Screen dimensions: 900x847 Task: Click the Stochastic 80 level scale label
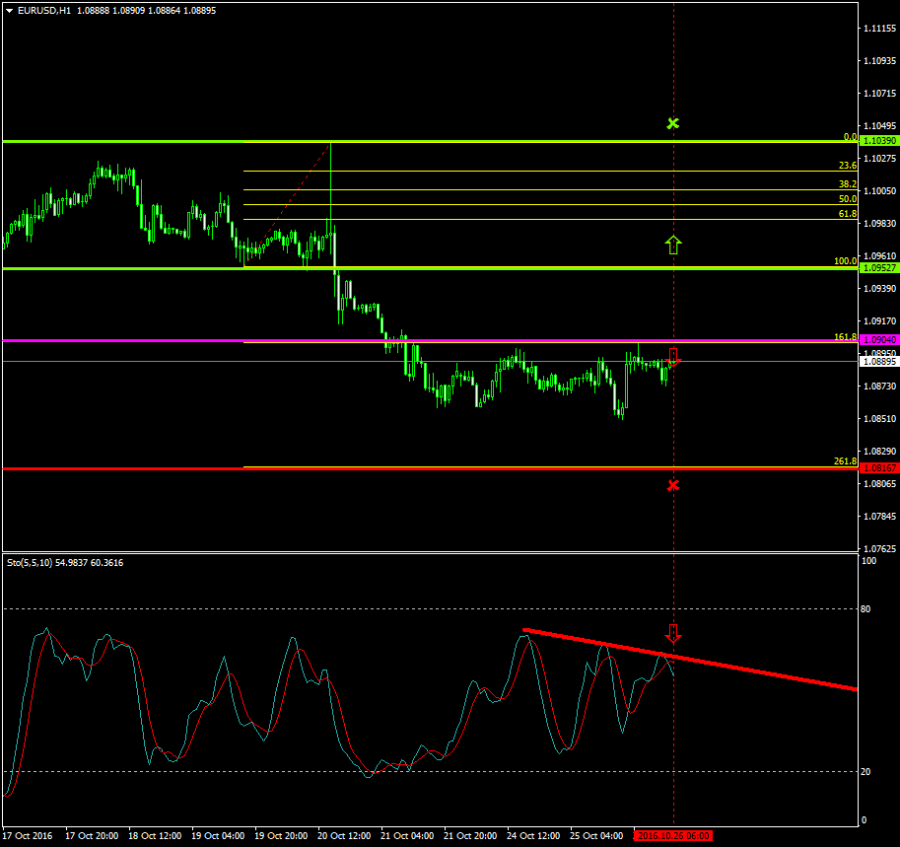tap(867, 609)
